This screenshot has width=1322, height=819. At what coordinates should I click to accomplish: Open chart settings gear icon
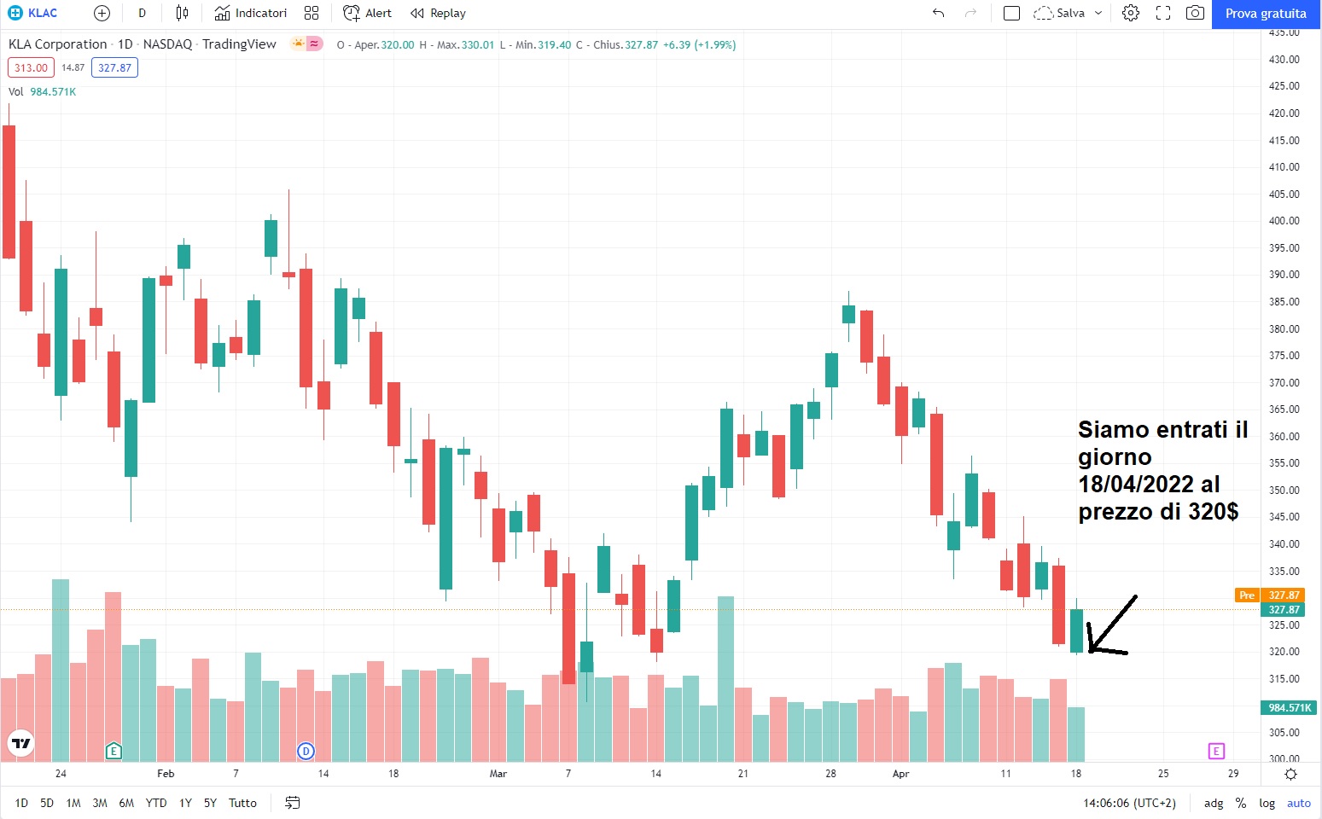[1131, 13]
